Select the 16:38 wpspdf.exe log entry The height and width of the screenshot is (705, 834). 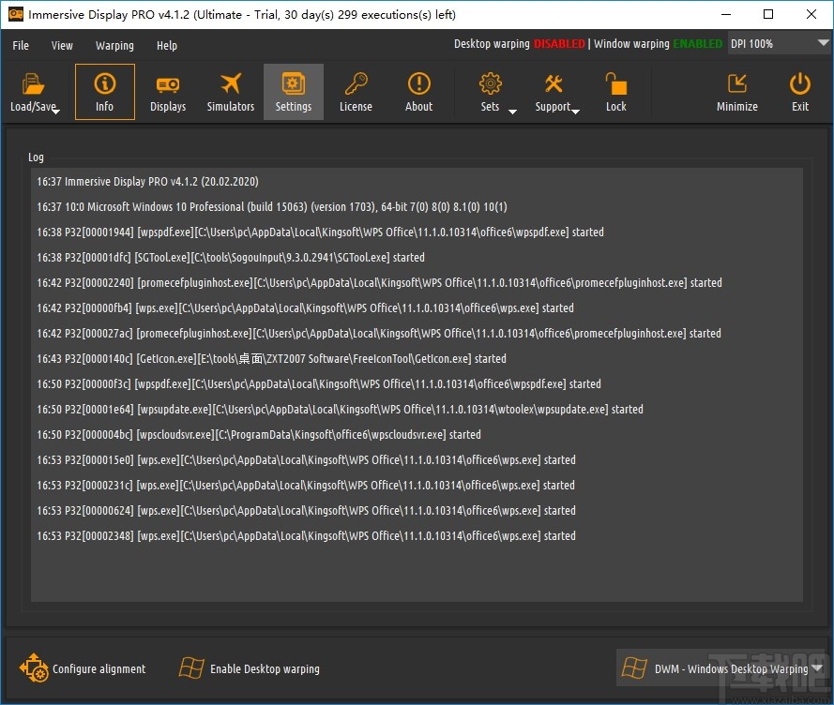(x=320, y=232)
